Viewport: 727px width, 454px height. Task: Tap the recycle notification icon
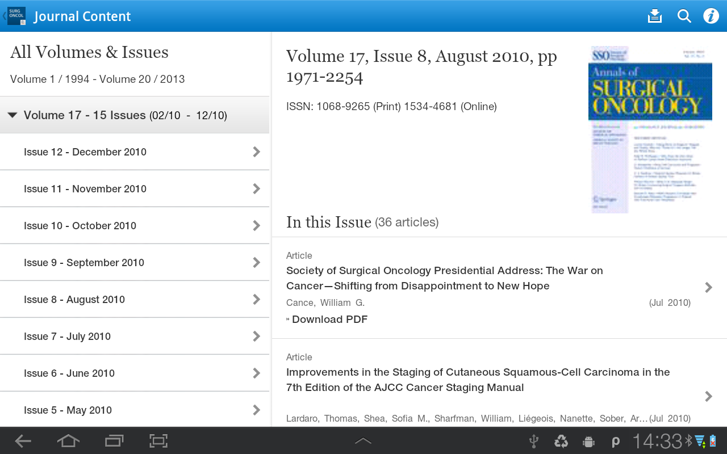(x=561, y=441)
